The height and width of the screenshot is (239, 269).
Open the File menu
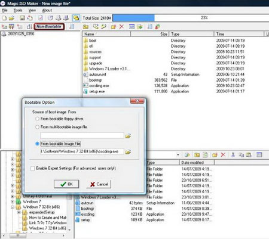coord(5,10)
